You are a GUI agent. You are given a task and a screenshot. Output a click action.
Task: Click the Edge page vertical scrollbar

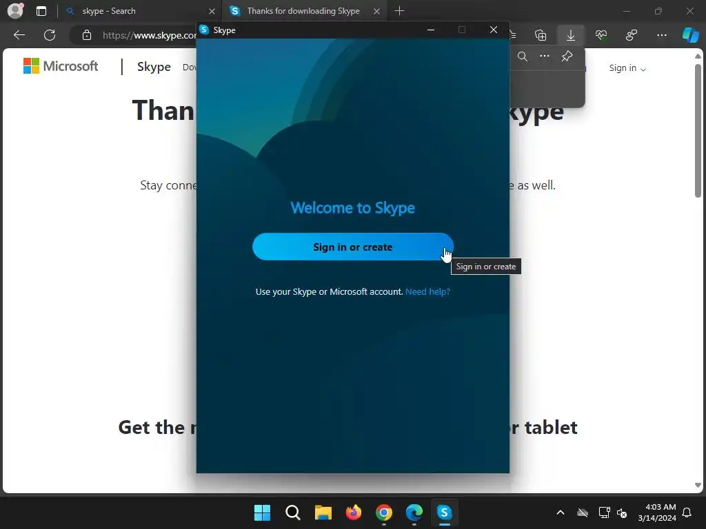pyautogui.click(x=698, y=130)
